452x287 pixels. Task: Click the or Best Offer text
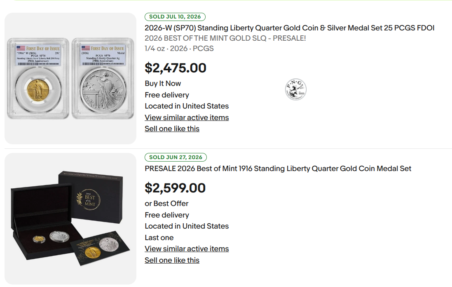click(166, 204)
